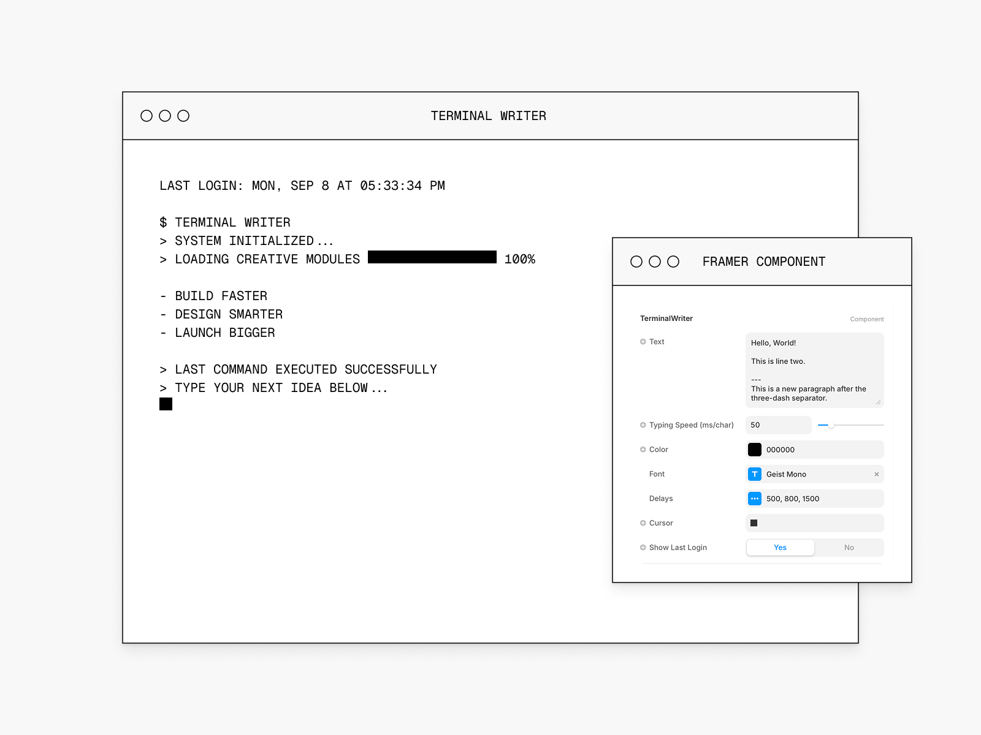This screenshot has height=735, width=981.
Task: Click the TerminalWriter panel title
Action: (x=666, y=318)
